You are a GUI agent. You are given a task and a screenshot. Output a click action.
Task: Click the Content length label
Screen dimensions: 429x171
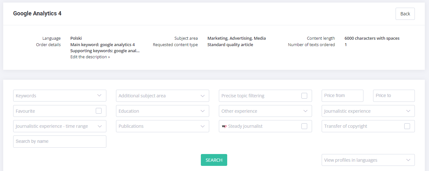321,38
